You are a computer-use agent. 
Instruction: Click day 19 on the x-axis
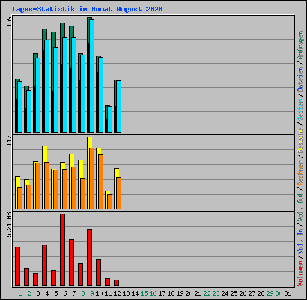(180, 293)
